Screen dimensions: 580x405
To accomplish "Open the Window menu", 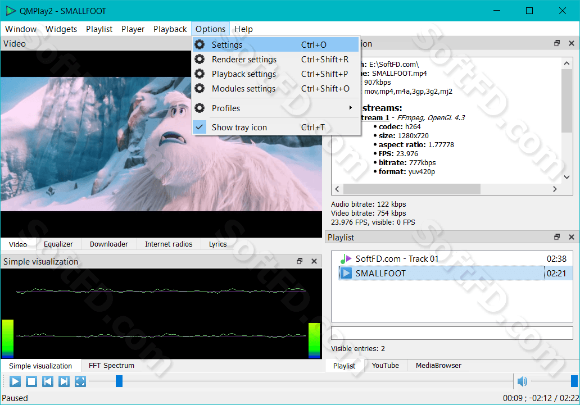I will click(x=21, y=29).
